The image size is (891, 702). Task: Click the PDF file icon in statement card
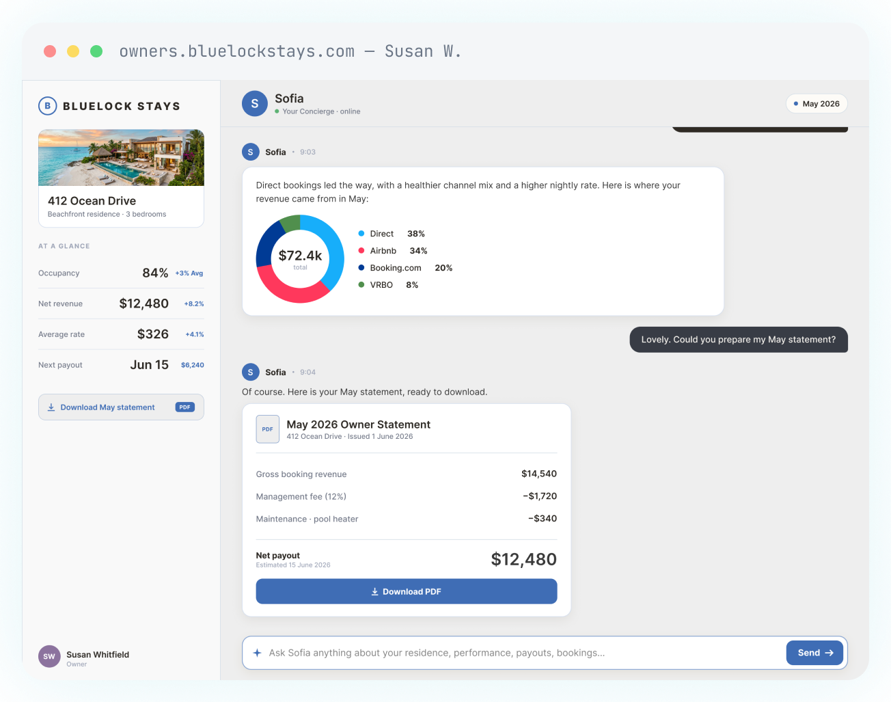click(x=268, y=429)
